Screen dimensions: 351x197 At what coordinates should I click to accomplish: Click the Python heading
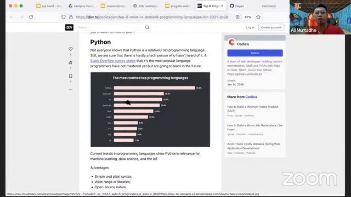click(100, 42)
